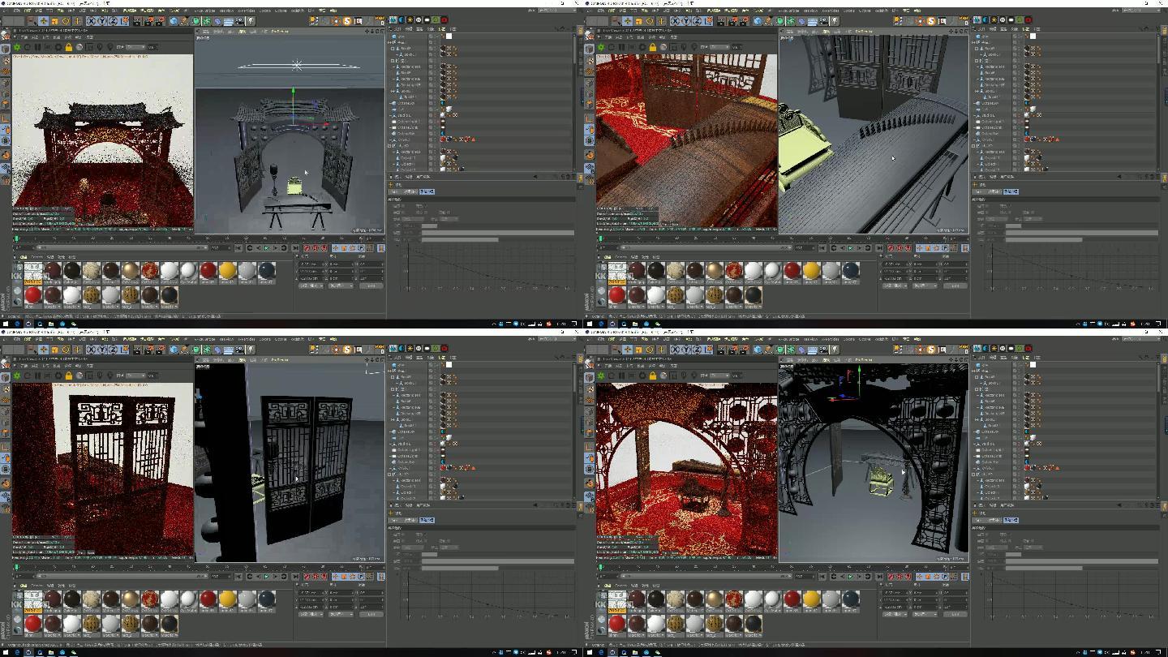This screenshot has width=1168, height=657.
Task: Open the Windows Start menu in top-left window
Action: [6, 323]
